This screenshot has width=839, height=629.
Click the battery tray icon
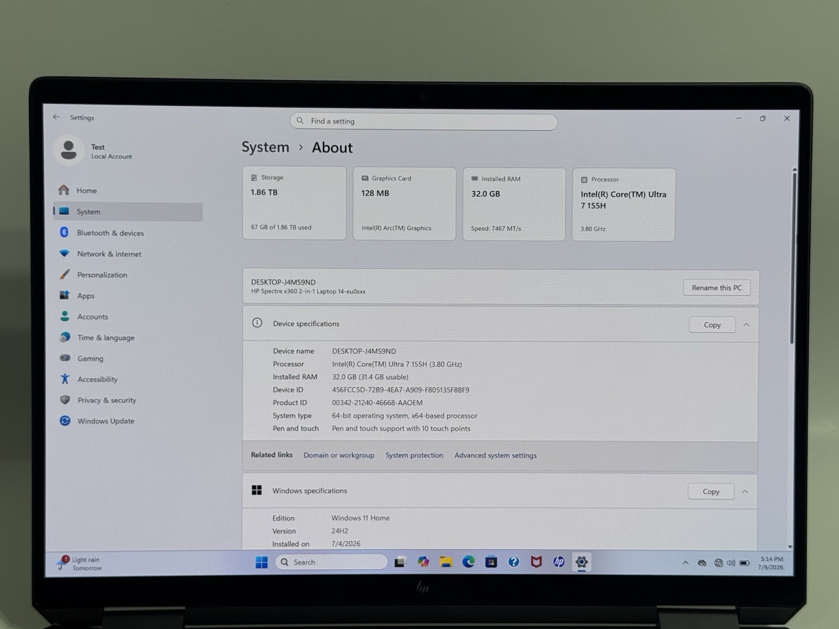744,563
